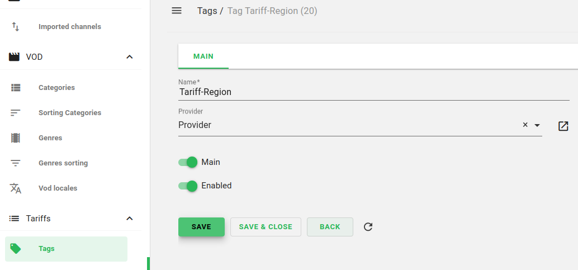Click the Imported channels arrows icon

tap(16, 27)
